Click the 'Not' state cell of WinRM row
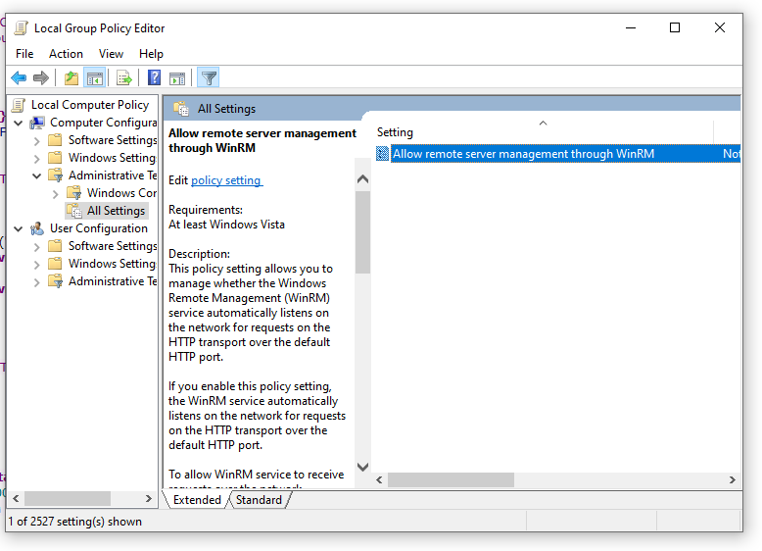 click(x=731, y=154)
